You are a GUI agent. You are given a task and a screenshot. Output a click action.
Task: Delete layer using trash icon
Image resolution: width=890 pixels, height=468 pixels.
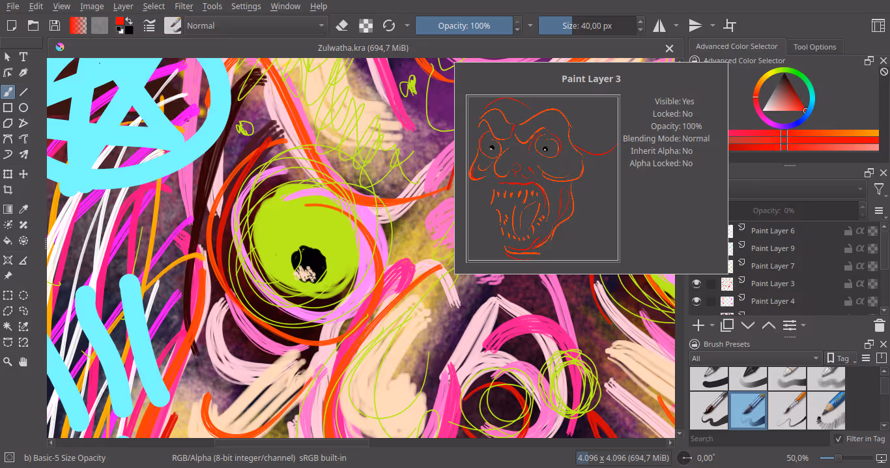(879, 325)
